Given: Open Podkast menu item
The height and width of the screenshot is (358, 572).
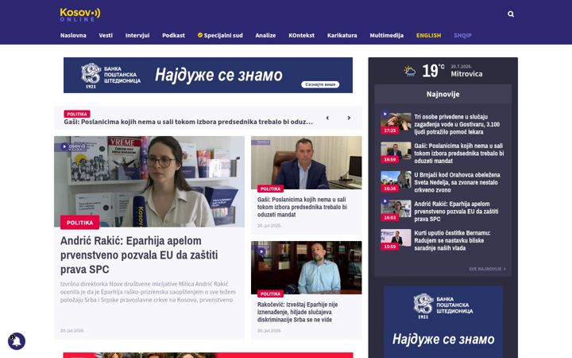Looking at the screenshot, I should [x=174, y=36].
